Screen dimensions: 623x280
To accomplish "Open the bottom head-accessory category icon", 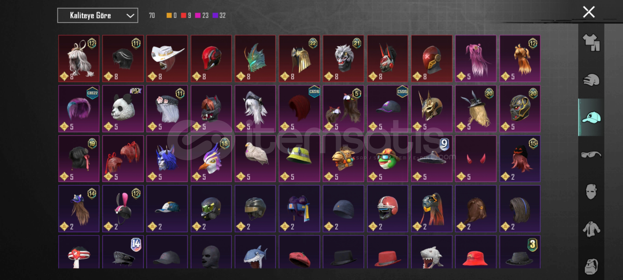I will [591, 267].
